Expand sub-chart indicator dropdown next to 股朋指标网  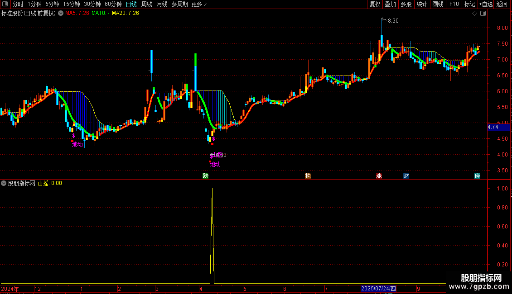tap(4, 183)
